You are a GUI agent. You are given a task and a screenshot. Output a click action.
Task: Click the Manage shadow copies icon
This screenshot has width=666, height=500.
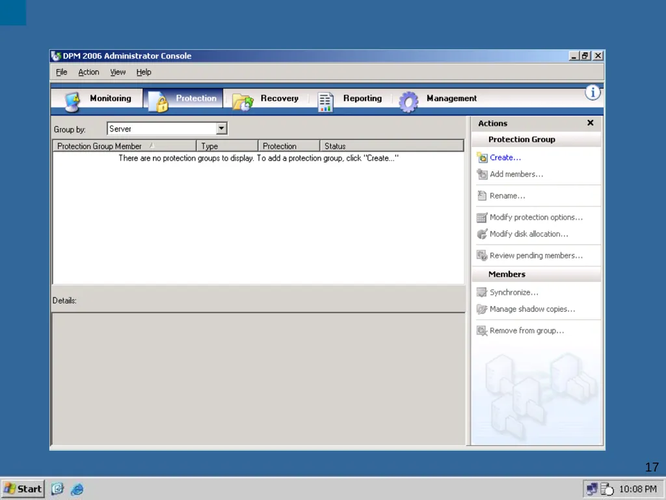click(x=482, y=309)
